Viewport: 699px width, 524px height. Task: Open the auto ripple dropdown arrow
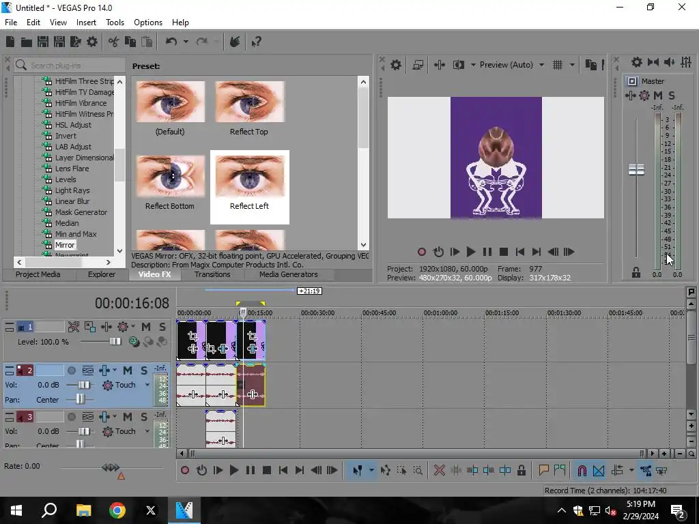point(631,471)
